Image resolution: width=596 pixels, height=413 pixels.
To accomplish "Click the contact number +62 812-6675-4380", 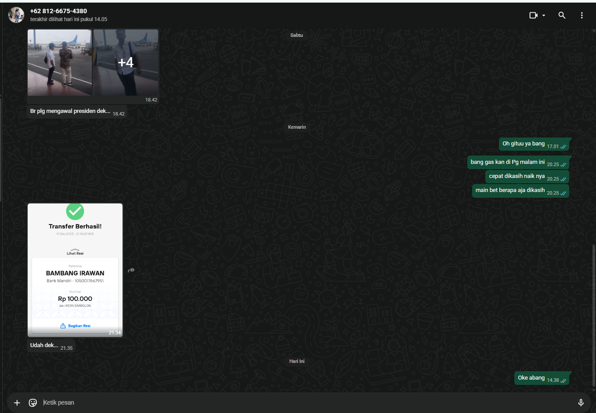I will [58, 11].
